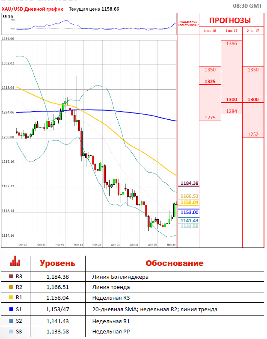Click the S2 steel-blue color square

click(x=11, y=320)
